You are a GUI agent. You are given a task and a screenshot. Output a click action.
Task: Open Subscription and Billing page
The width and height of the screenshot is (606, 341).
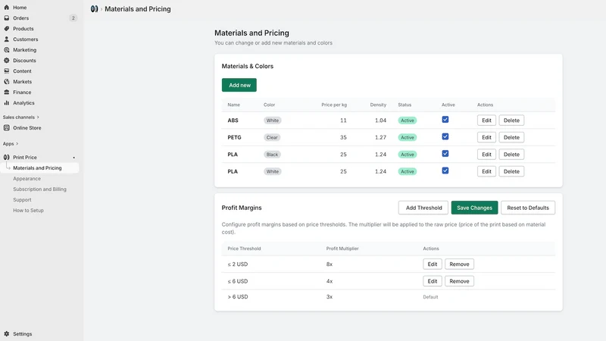tap(39, 189)
